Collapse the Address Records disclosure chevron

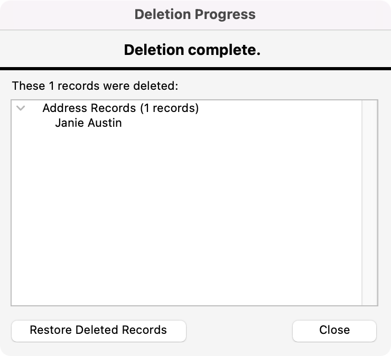(21, 108)
